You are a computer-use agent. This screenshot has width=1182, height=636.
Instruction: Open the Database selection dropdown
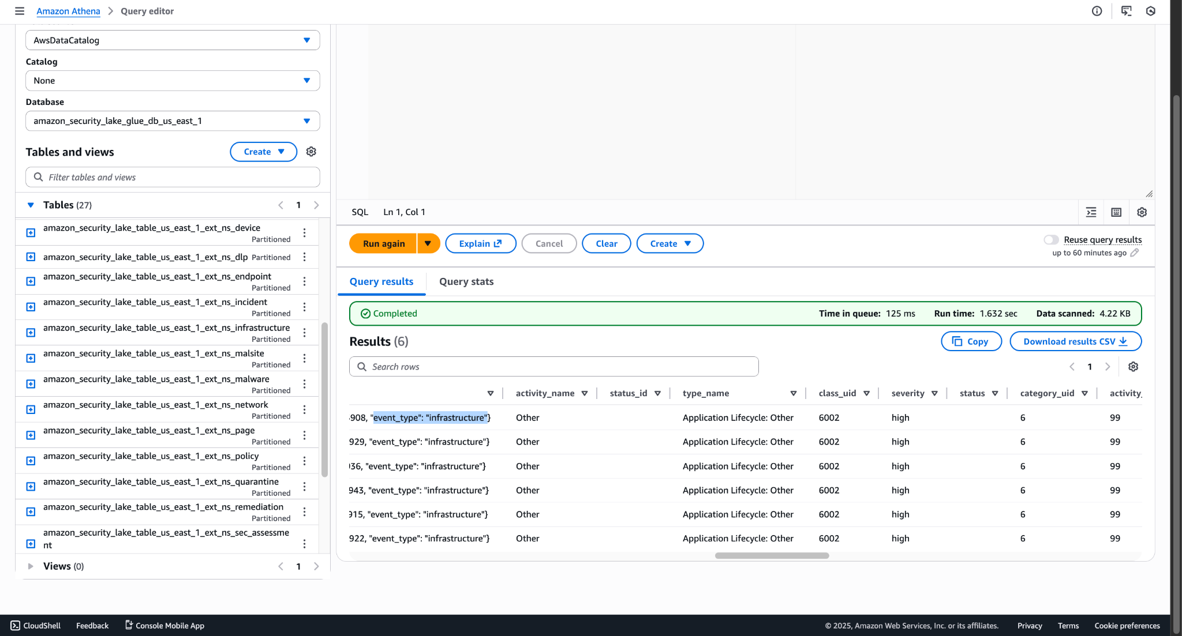click(x=173, y=121)
